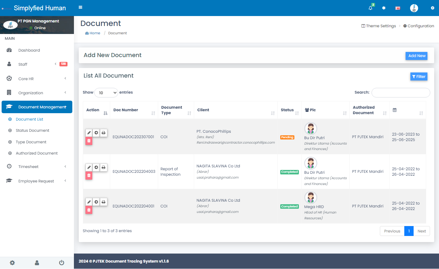Select Authorized Document from the sidebar submenu
Screen dimensions: 439x269
(x=37, y=153)
